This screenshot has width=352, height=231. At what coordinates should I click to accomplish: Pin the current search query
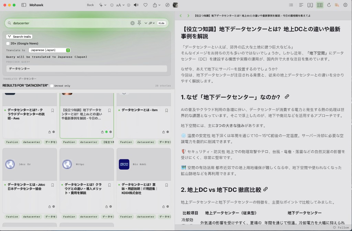[x=139, y=23]
